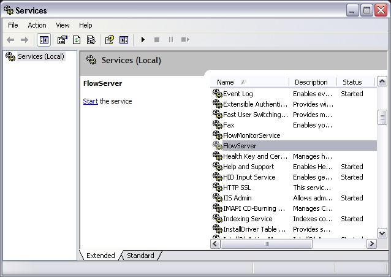This screenshot has height=277, width=391.
Task: Select the Indexing Service name
Action: pos(248,219)
